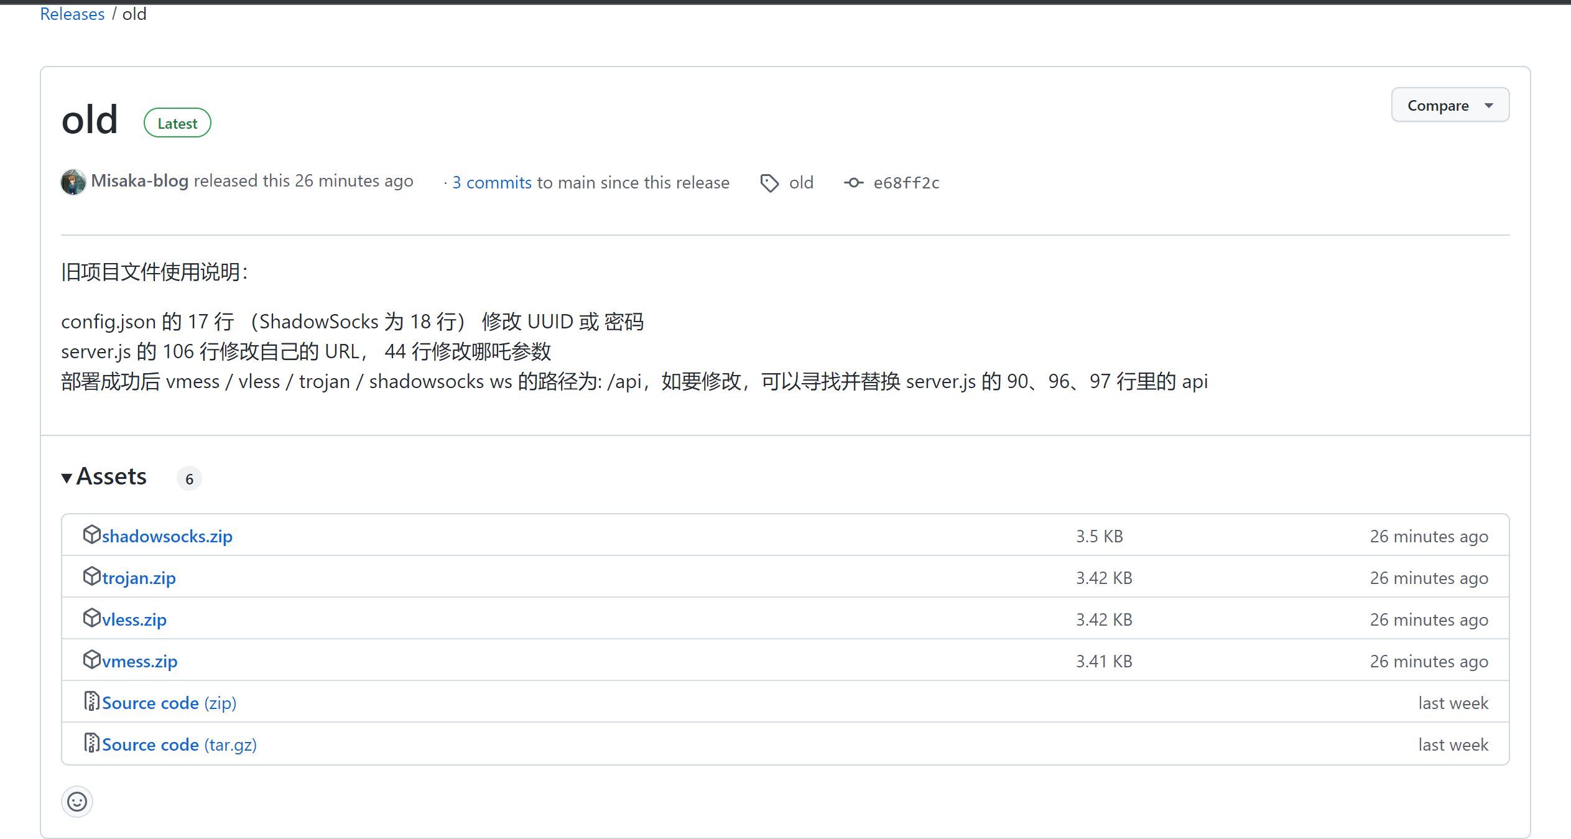The width and height of the screenshot is (1571, 839).
Task: Open the Compare dropdown
Action: pos(1450,105)
